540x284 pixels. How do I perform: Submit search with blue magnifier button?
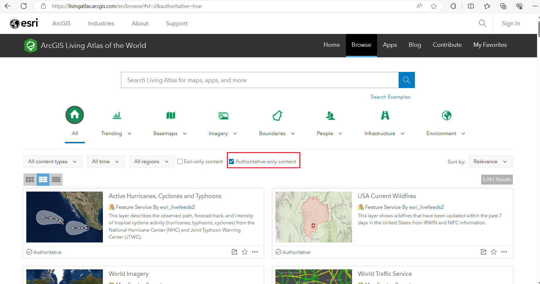pos(406,80)
